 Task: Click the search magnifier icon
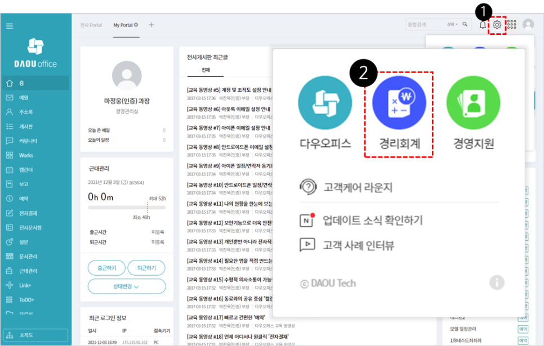465,24
